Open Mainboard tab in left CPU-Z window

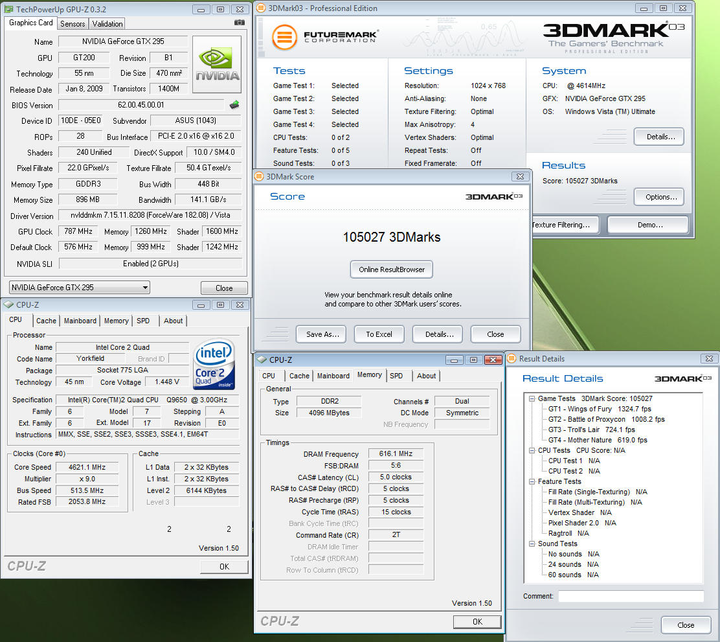pos(80,321)
